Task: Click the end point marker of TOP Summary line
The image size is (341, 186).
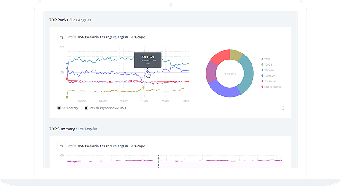Action: click(281, 160)
